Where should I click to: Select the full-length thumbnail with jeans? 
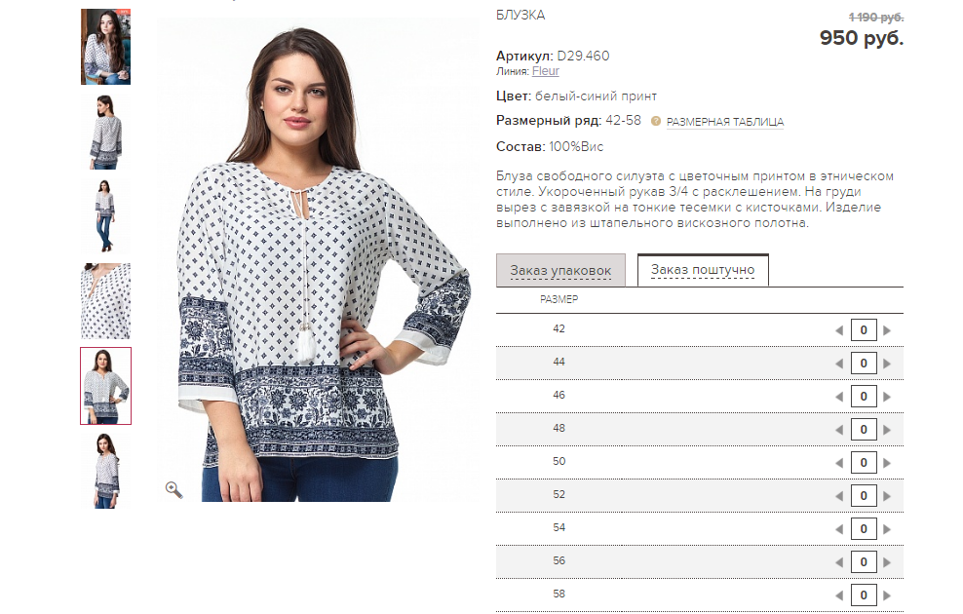coord(105,216)
